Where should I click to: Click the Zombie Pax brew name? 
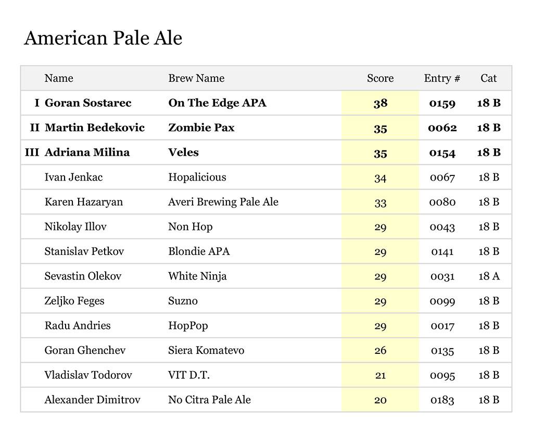tap(201, 128)
